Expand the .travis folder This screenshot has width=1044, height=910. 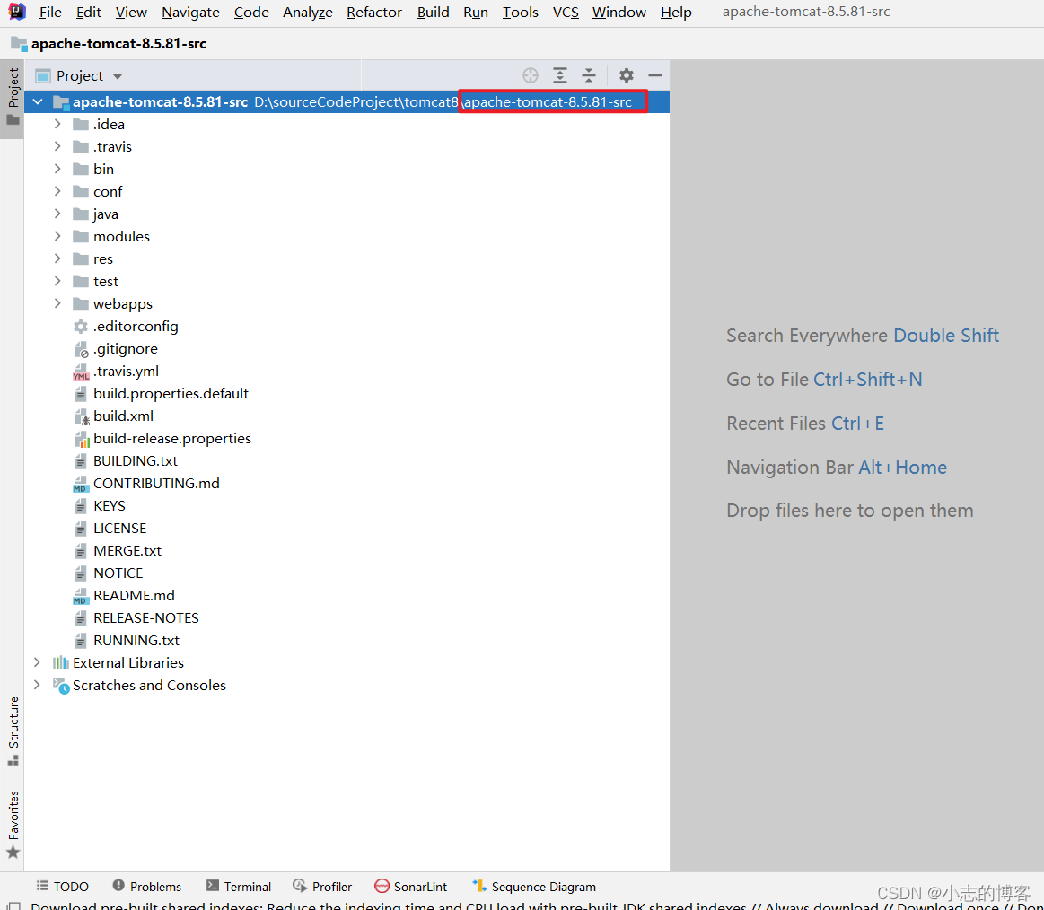tap(57, 146)
